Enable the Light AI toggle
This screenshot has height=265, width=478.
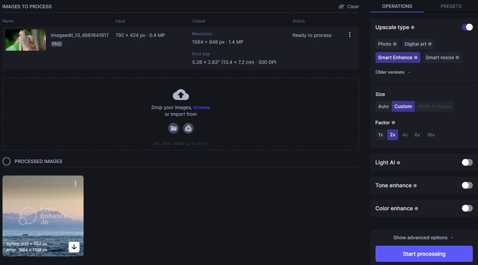point(467,162)
